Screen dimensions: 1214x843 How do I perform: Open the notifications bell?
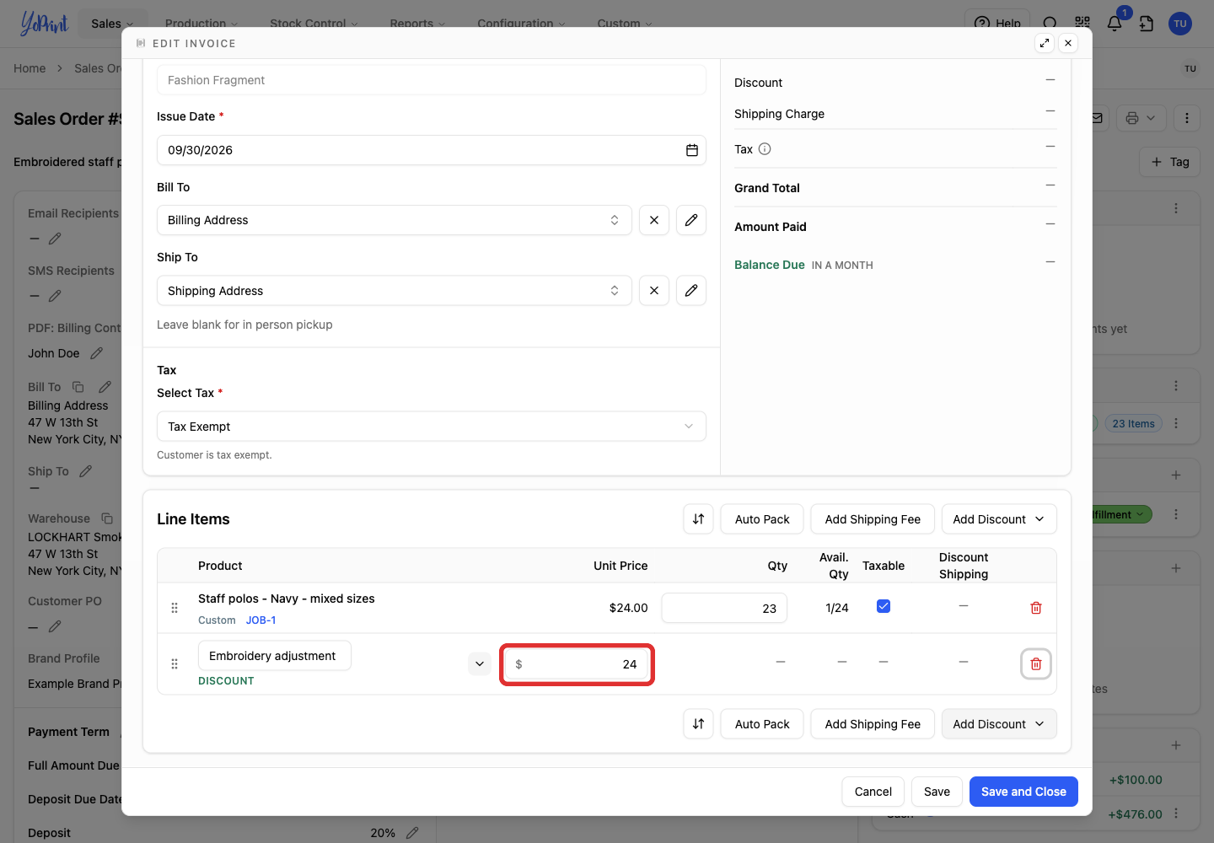1115,23
